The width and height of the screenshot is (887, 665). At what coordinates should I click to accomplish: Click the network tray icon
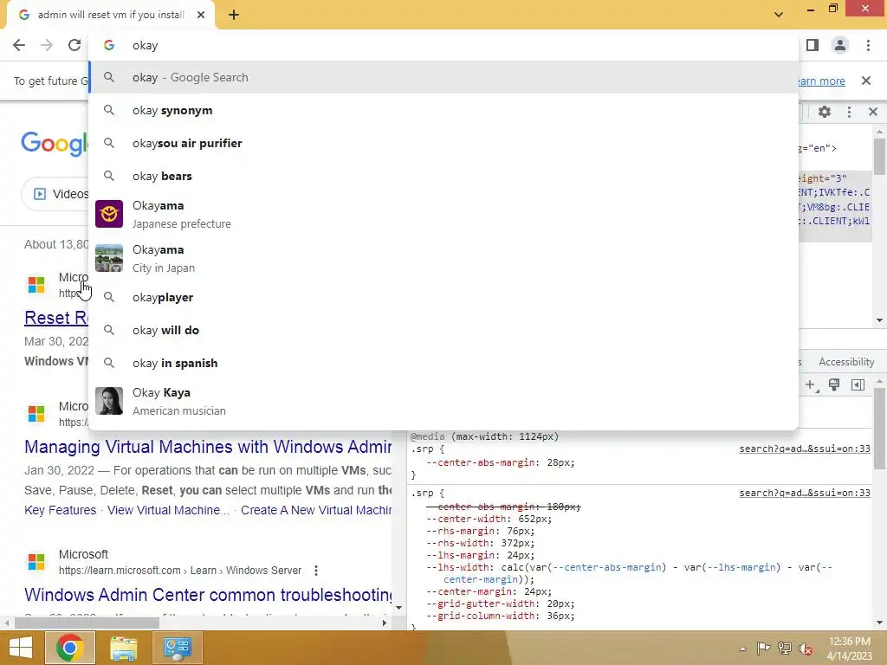point(785,649)
